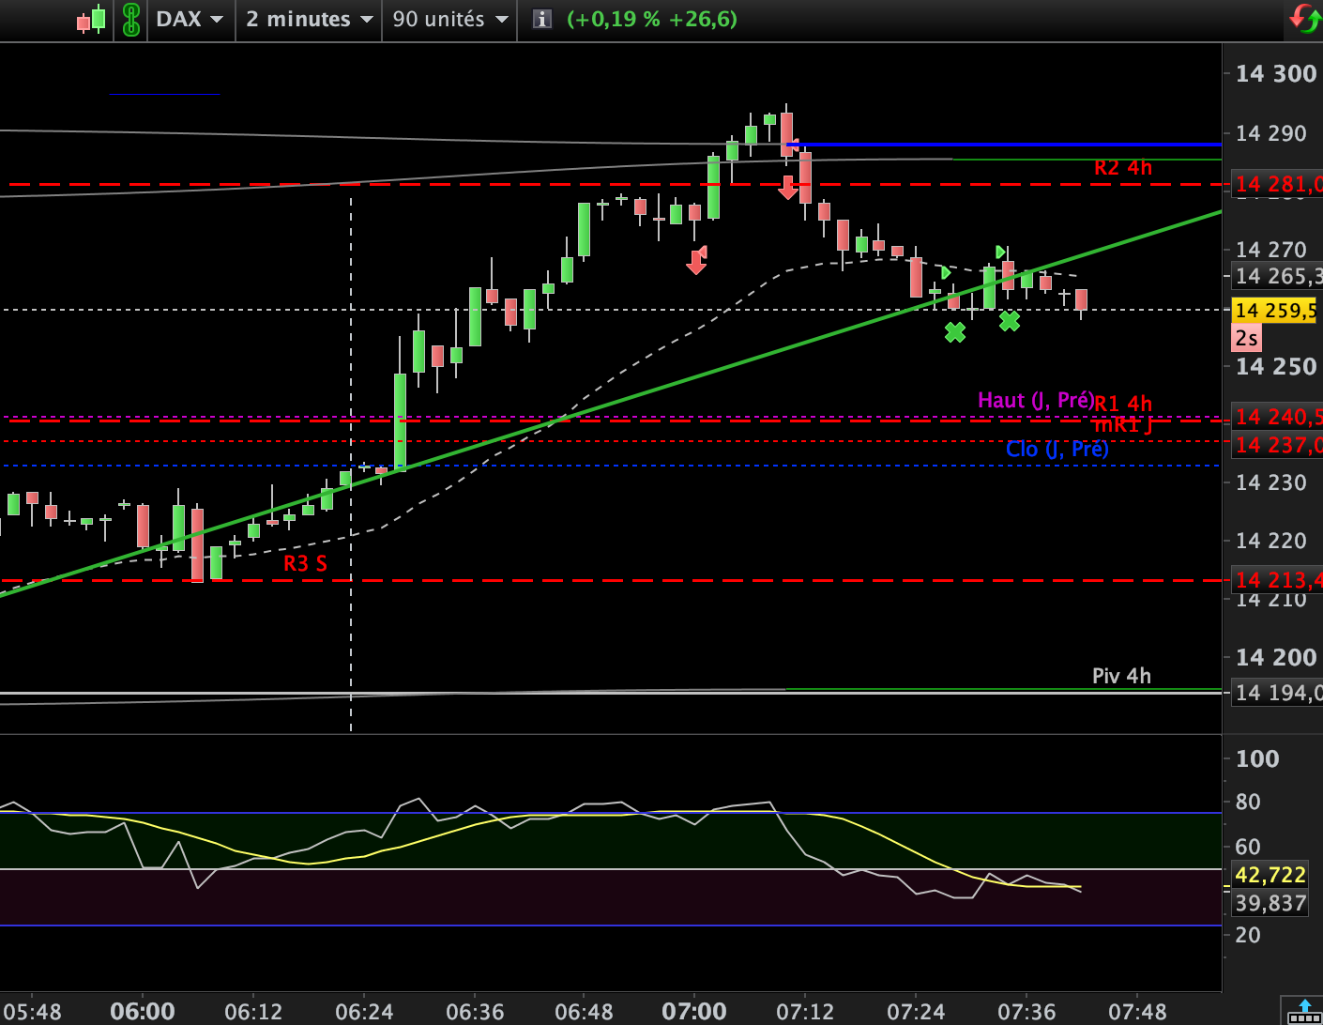1323x1025 pixels.
Task: Click the 07:00 time axis label
Action: (694, 1012)
